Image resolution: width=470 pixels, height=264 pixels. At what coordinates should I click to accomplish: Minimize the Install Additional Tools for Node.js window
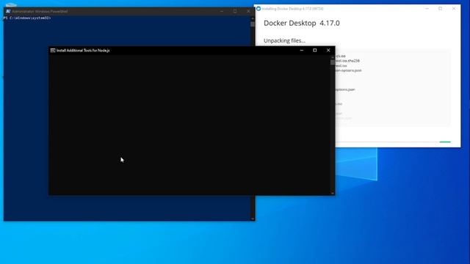coord(302,51)
